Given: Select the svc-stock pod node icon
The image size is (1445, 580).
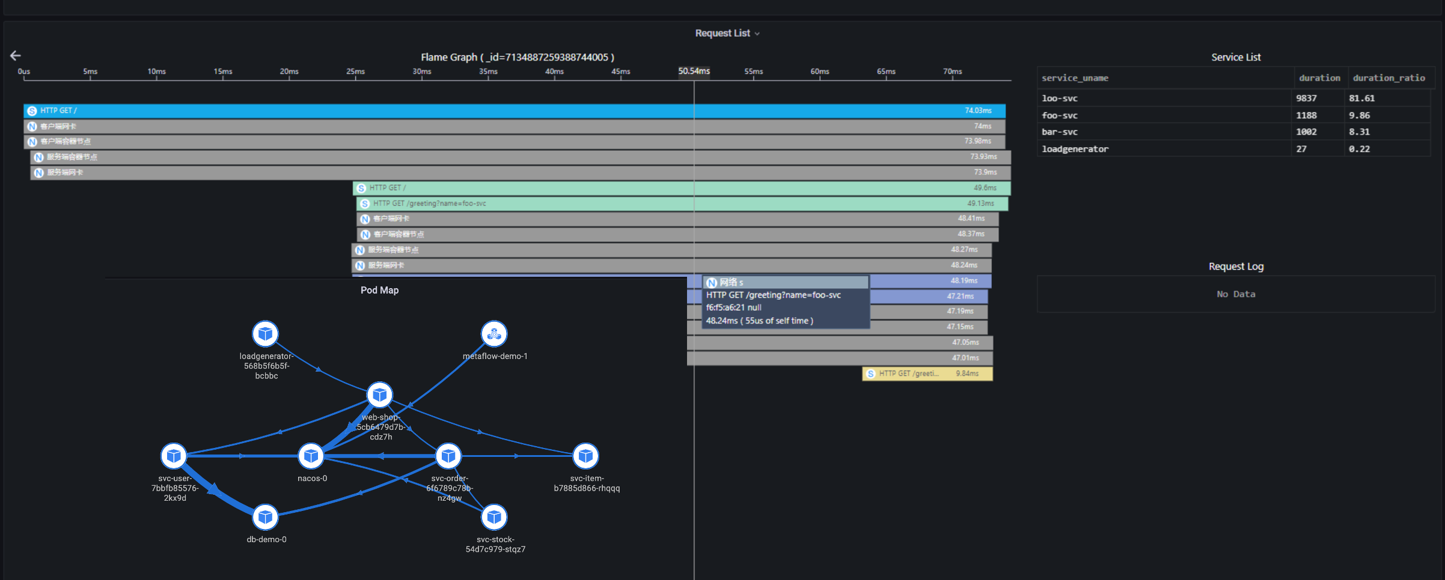Looking at the screenshot, I should pyautogui.click(x=494, y=517).
